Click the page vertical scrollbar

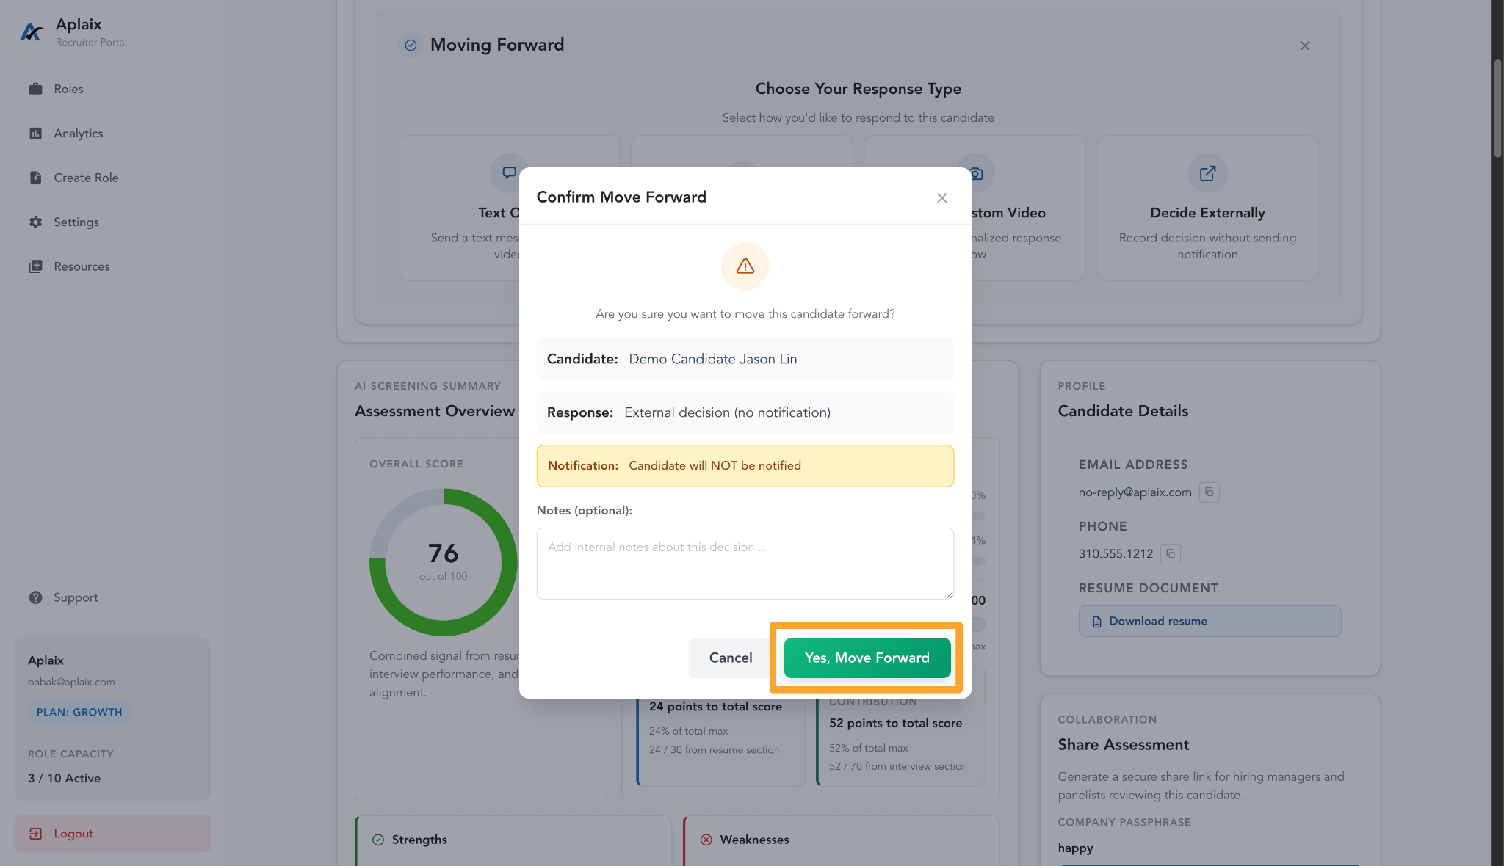click(1497, 109)
